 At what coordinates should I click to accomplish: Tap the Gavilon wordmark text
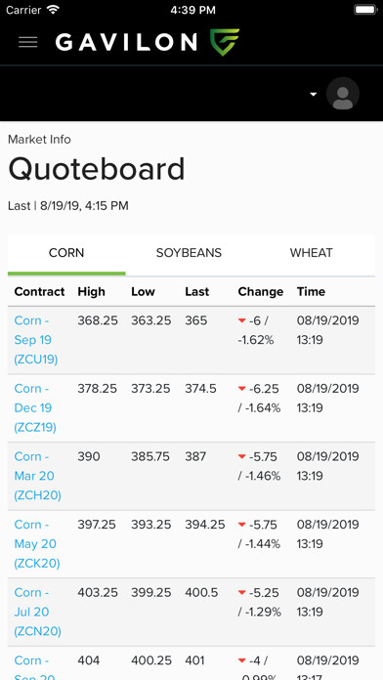[x=127, y=43]
